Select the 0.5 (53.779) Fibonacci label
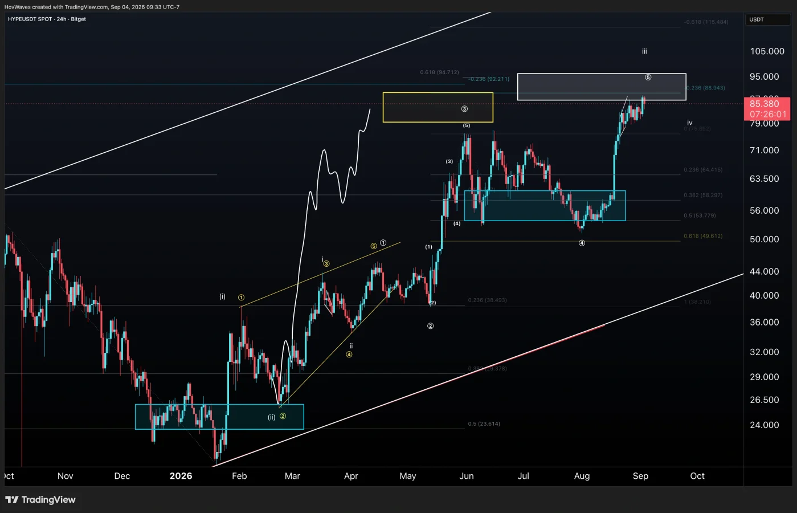The width and height of the screenshot is (797, 513). point(700,215)
